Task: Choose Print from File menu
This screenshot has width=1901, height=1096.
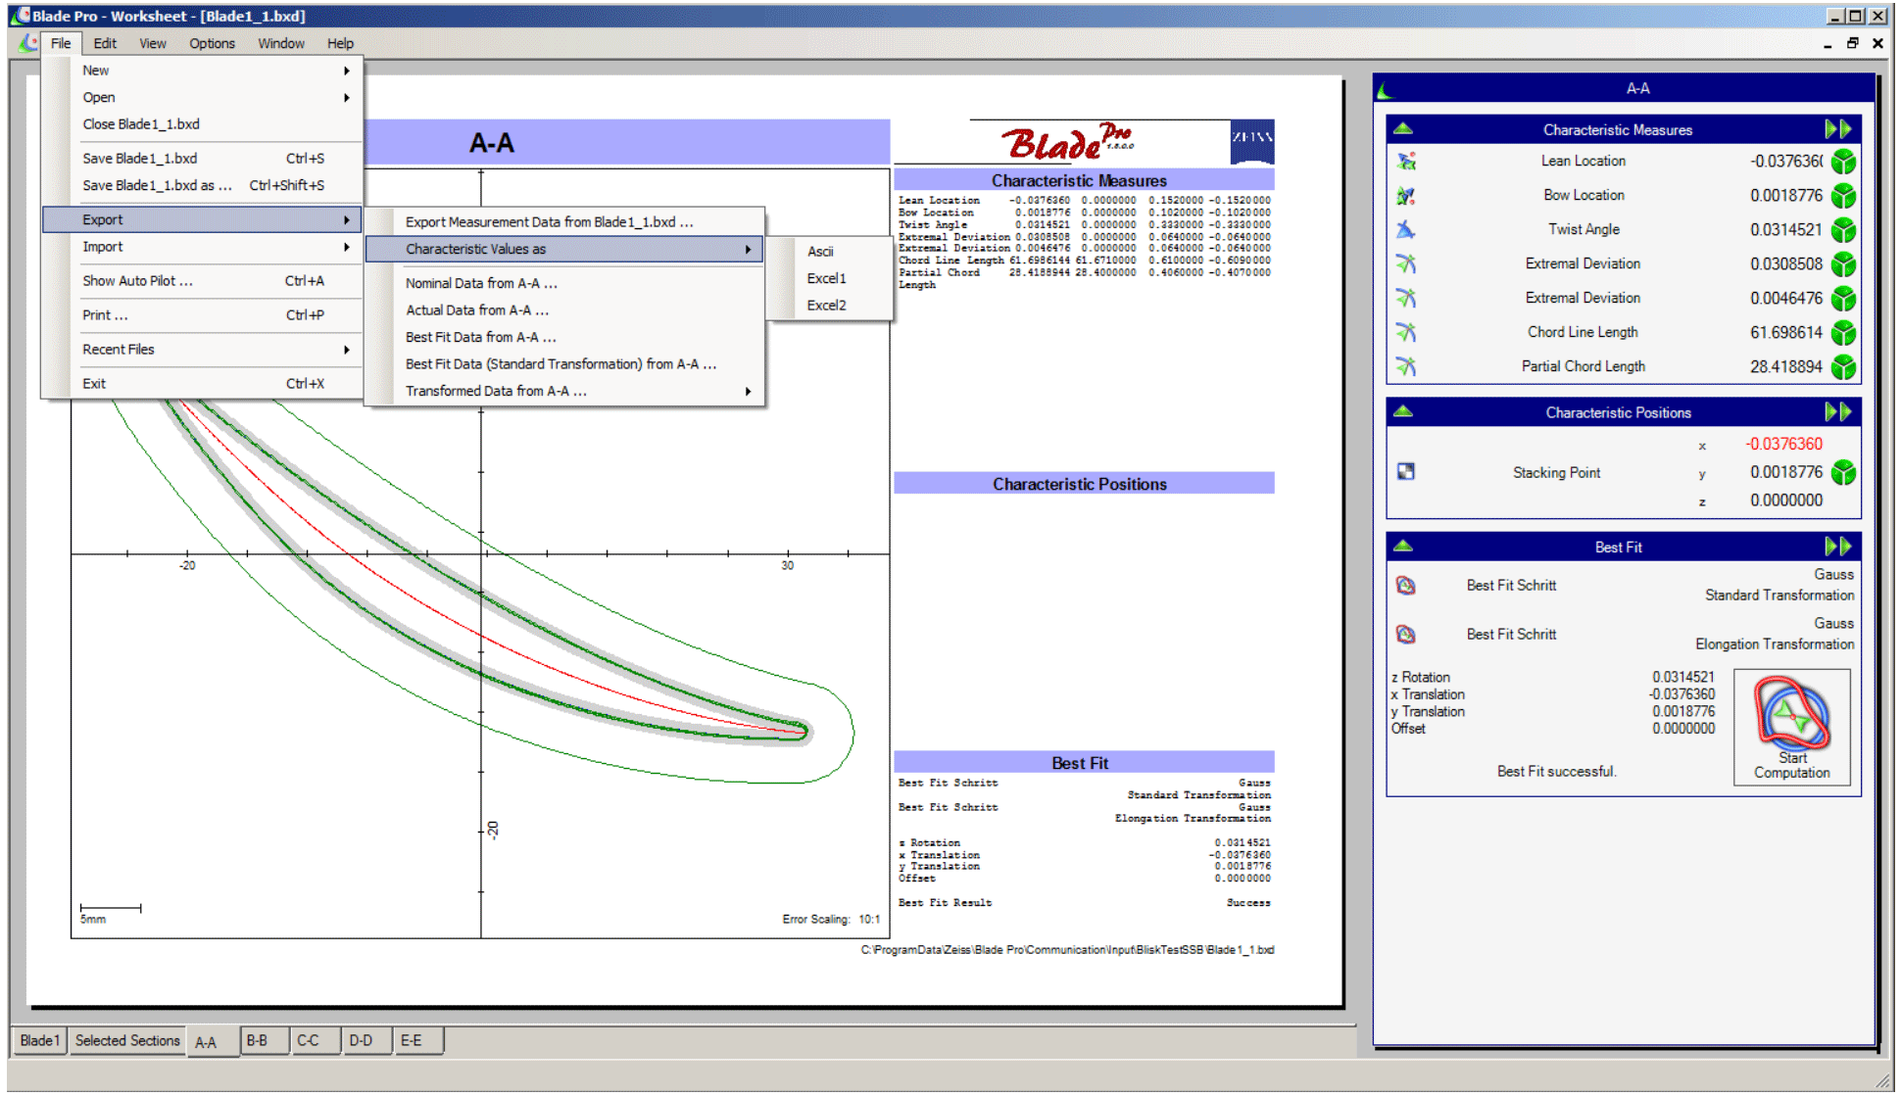Action: click(202, 315)
